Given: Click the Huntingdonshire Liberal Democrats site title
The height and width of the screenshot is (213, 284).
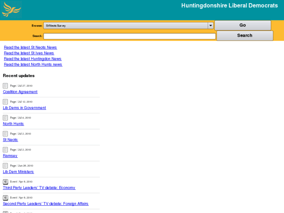Looking at the screenshot, I should pos(229,5).
